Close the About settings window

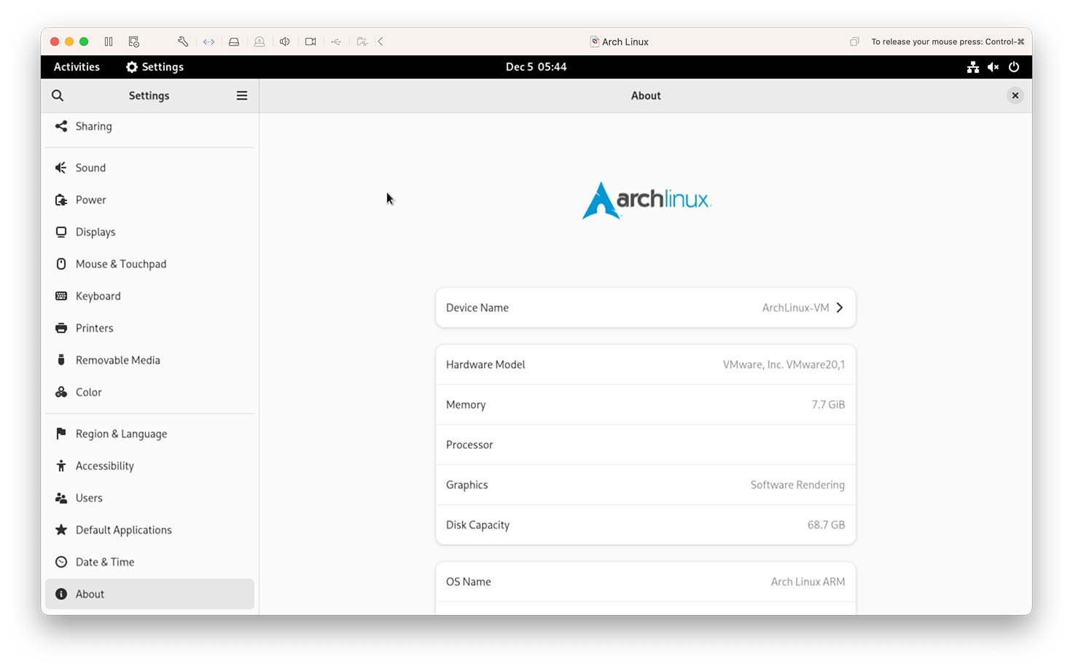pos(1015,95)
